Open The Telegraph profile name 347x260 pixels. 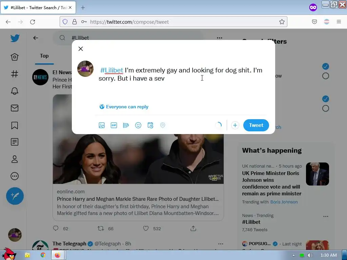click(x=69, y=244)
